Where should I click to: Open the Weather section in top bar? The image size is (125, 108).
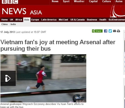pos(79,1)
